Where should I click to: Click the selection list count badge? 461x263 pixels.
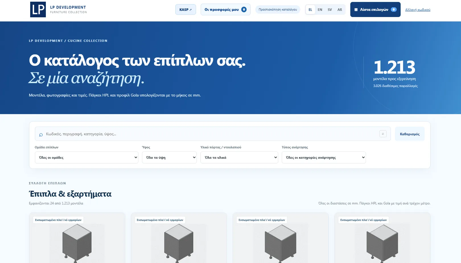tap(394, 10)
